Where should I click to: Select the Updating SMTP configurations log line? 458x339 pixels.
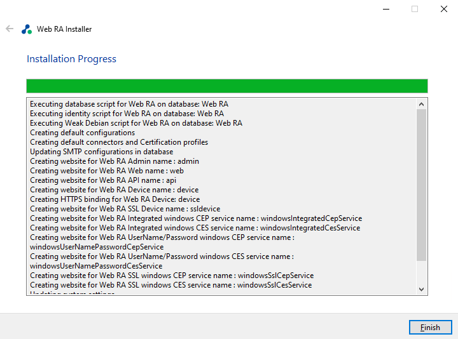pos(101,152)
